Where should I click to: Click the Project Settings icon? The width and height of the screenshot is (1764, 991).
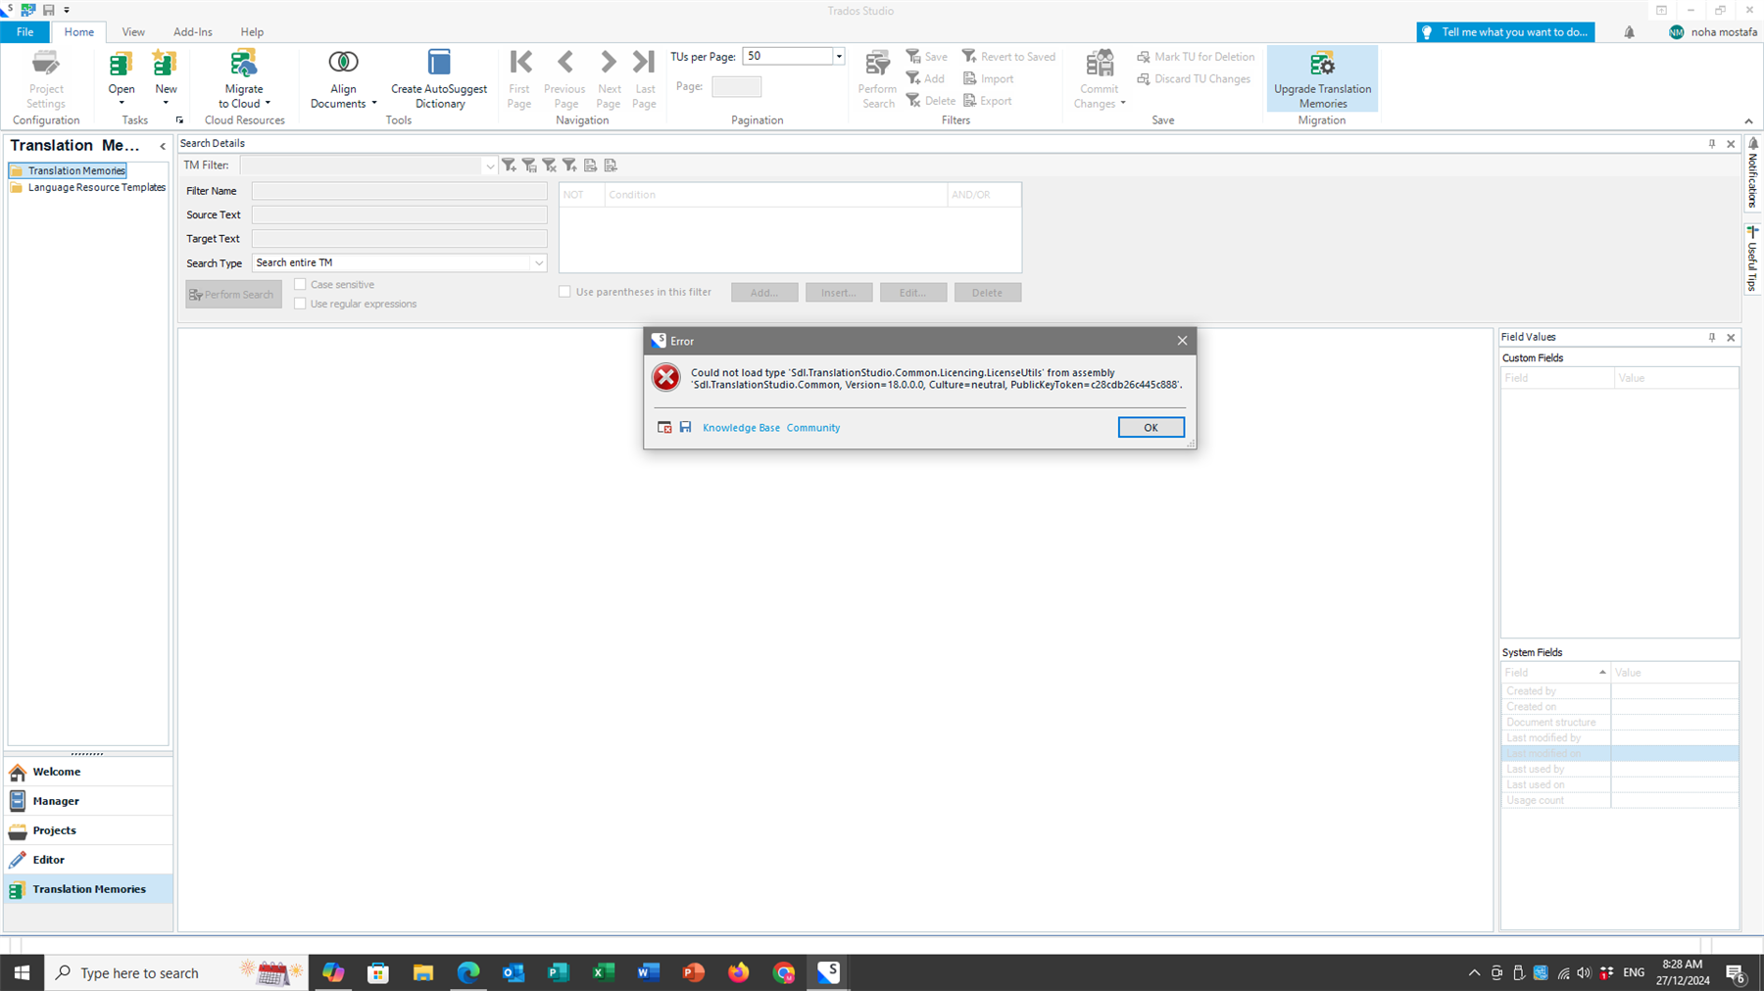click(45, 65)
